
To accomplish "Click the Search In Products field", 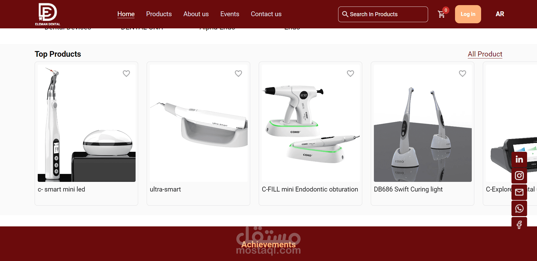I will pos(383,14).
